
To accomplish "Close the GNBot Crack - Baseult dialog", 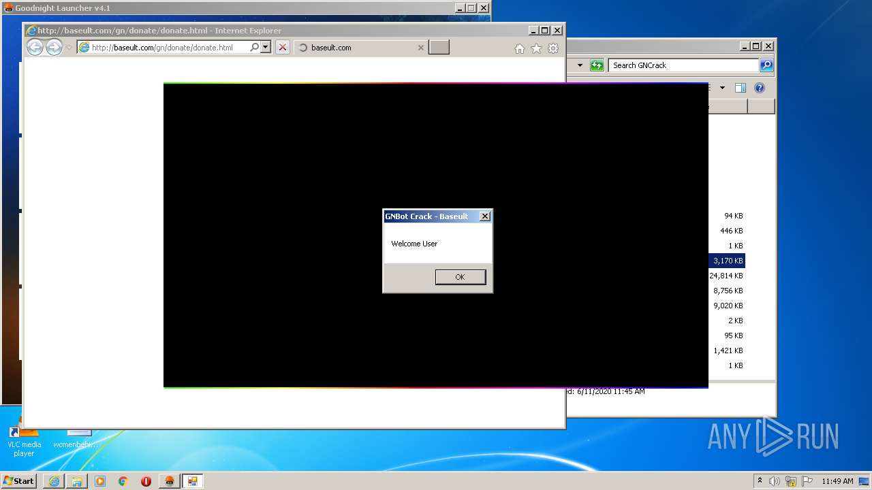I will click(x=485, y=216).
